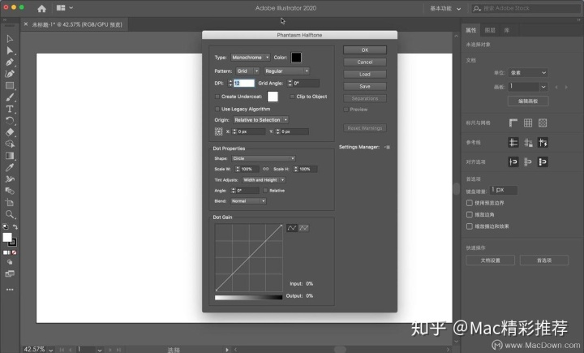The image size is (584, 353).
Task: Select the Selection tool arrow
Action: [x=10, y=39]
